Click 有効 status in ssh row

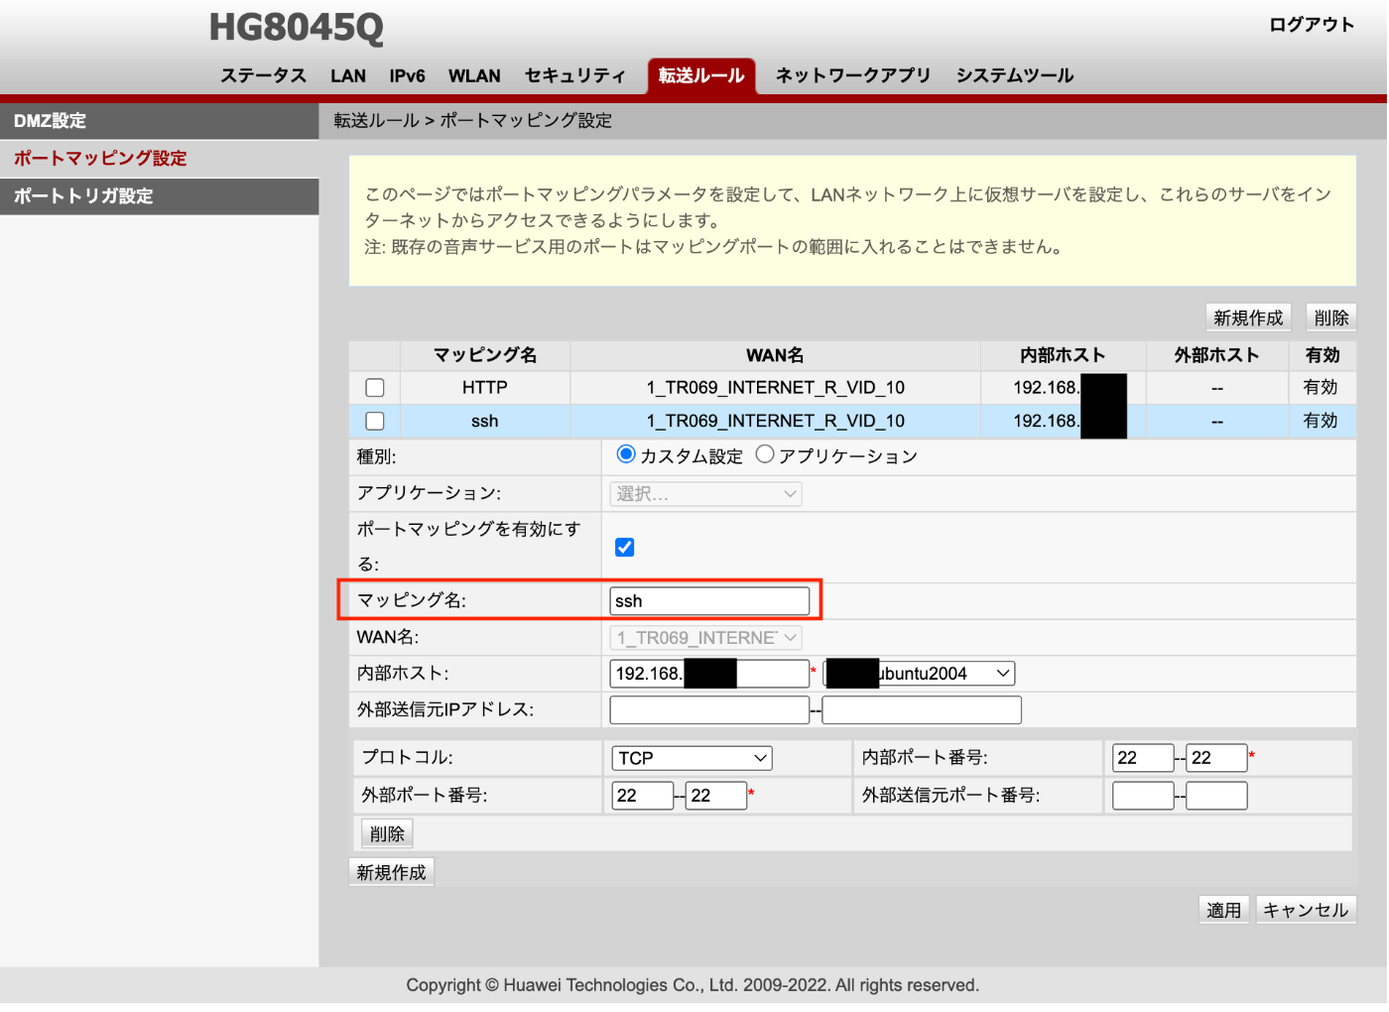[1321, 421]
